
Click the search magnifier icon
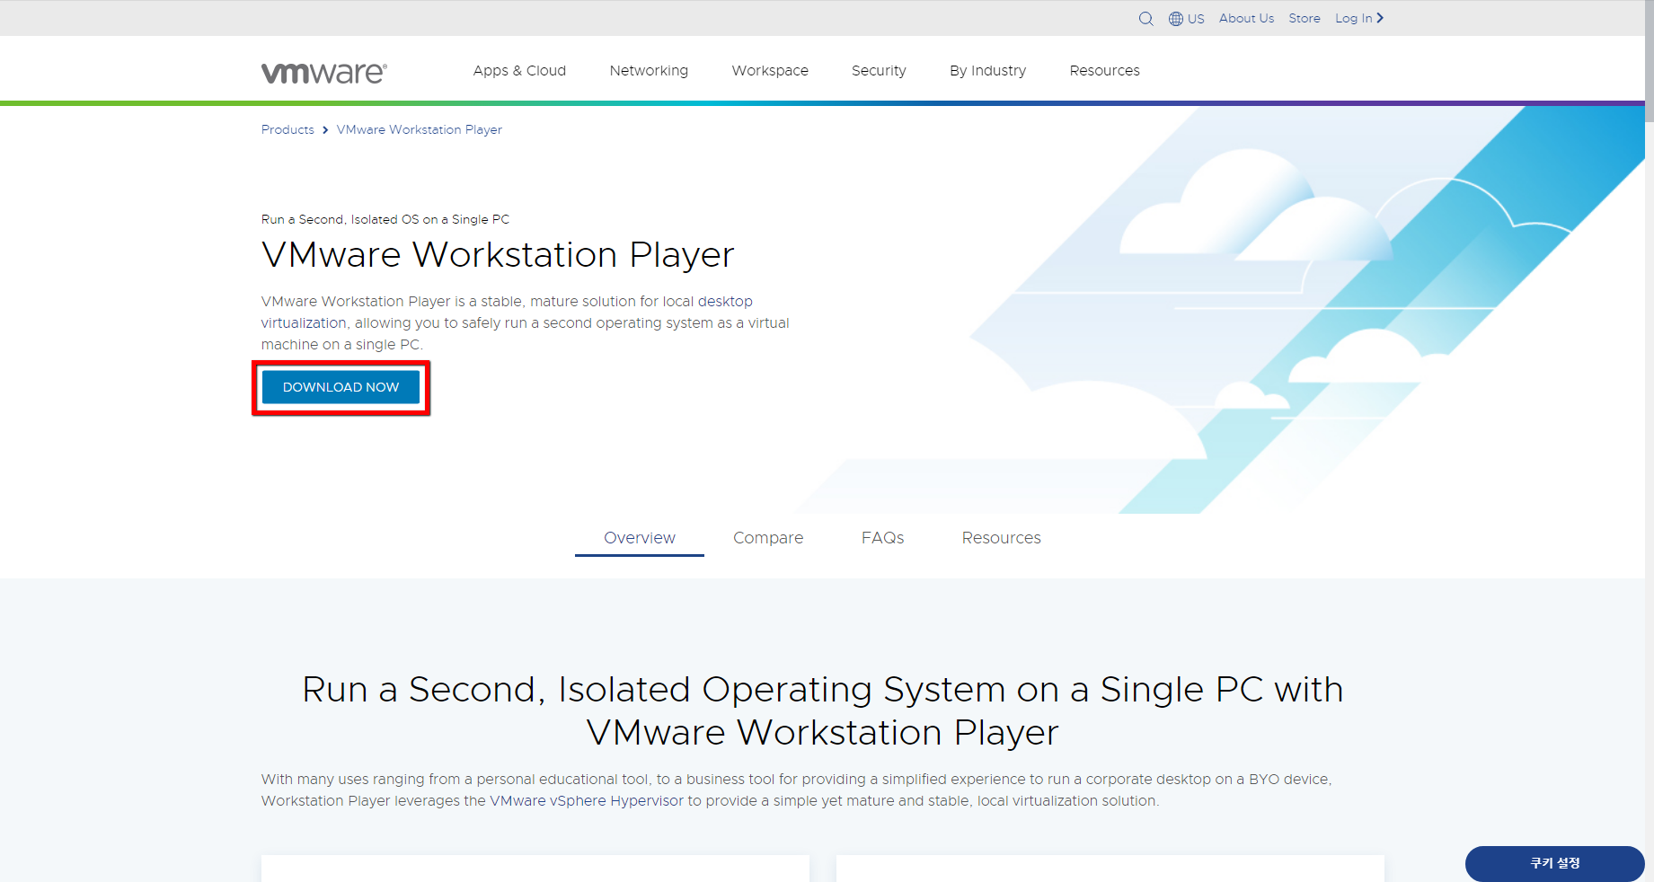[x=1145, y=19]
